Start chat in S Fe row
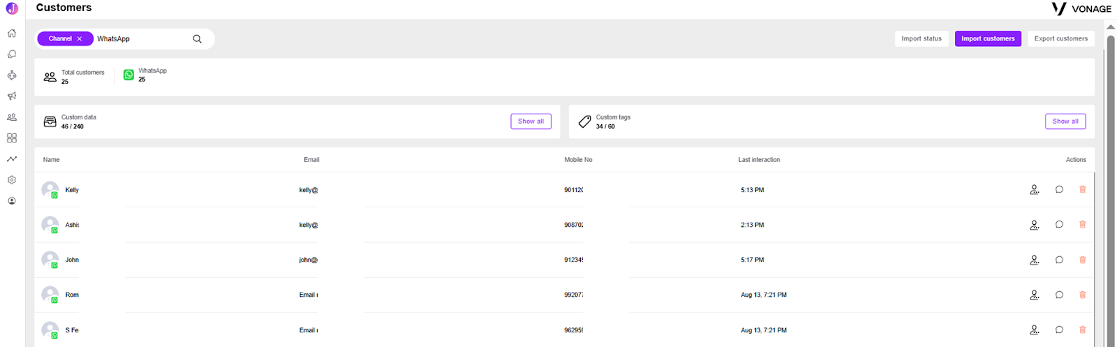This screenshot has height=347, width=1117. point(1059,330)
